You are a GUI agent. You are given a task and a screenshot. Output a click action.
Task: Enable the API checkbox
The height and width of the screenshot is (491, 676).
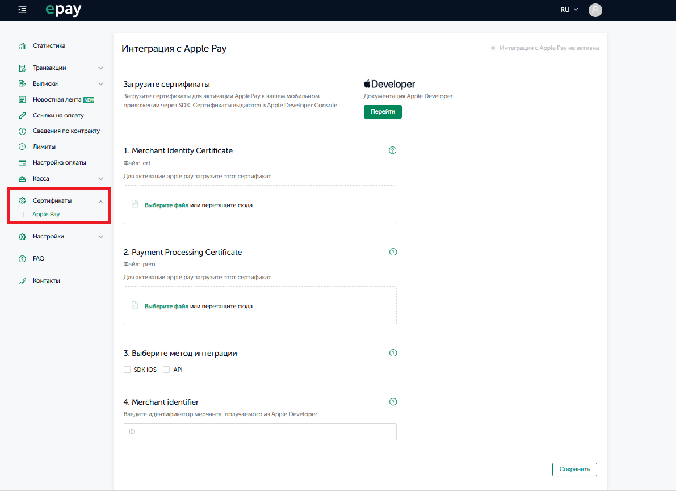pos(166,370)
